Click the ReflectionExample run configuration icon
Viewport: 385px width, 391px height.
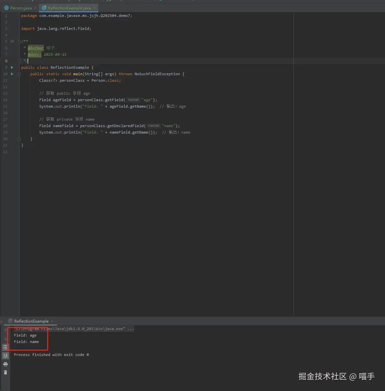click(x=10, y=321)
